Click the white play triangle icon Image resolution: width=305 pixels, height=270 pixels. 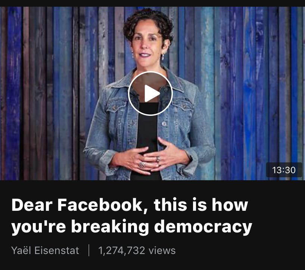click(152, 93)
